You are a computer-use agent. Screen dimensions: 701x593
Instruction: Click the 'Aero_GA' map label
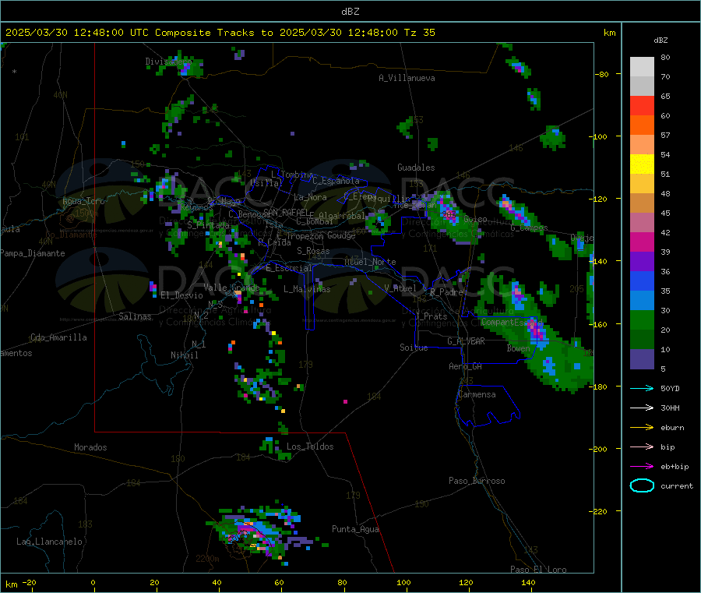pyautogui.click(x=466, y=366)
